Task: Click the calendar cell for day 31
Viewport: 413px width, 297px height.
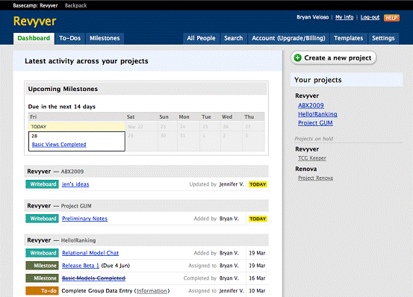Action: point(188,141)
